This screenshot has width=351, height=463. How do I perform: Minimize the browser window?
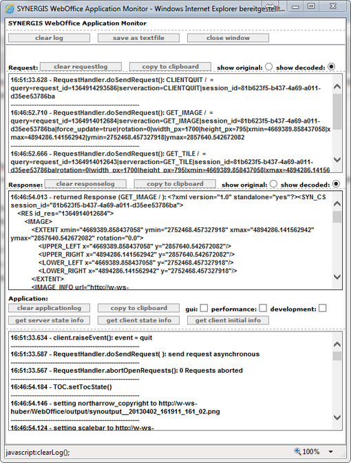[297, 6]
